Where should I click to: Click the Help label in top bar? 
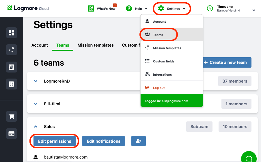138,9
